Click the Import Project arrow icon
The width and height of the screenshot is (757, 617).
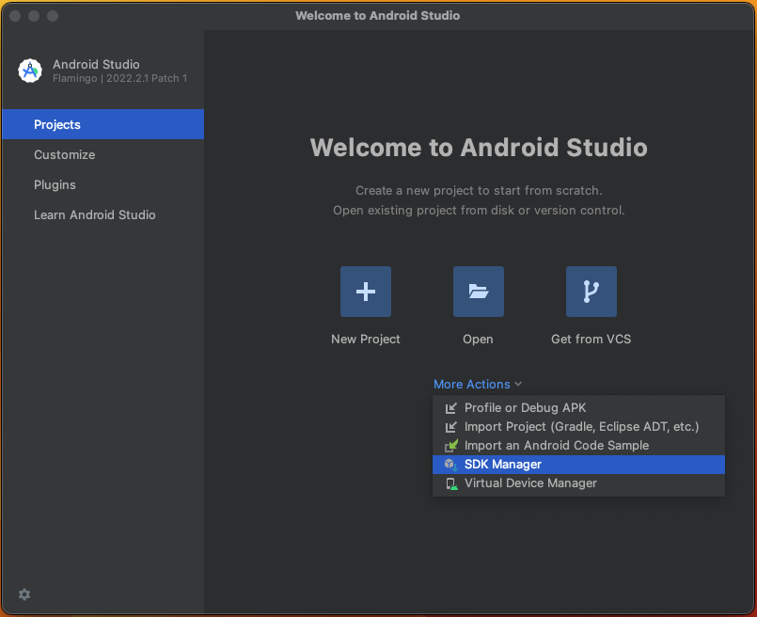click(x=451, y=427)
